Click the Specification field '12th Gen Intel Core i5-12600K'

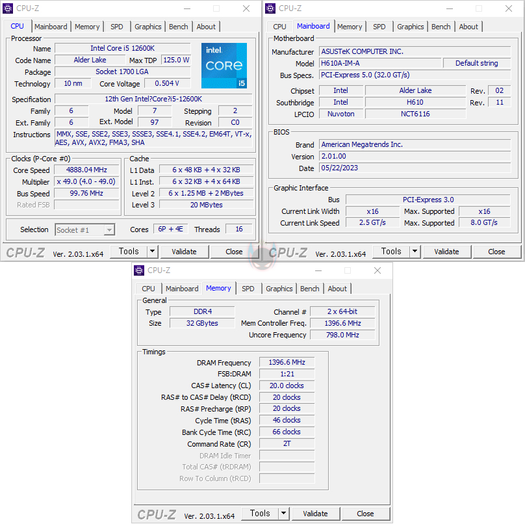pos(153,99)
